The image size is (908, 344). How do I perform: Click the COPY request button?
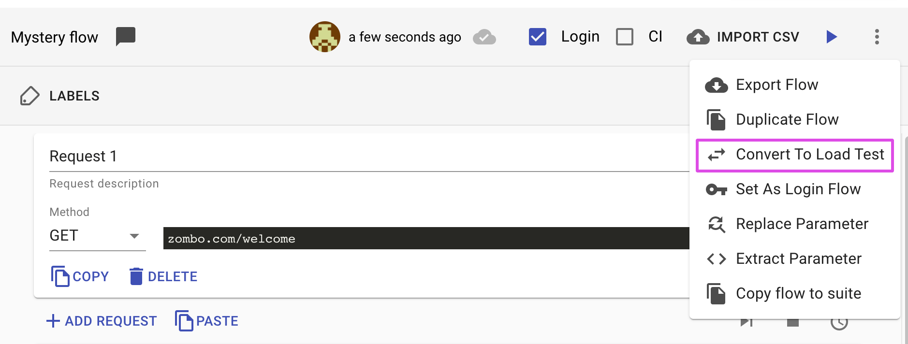pyautogui.click(x=80, y=276)
